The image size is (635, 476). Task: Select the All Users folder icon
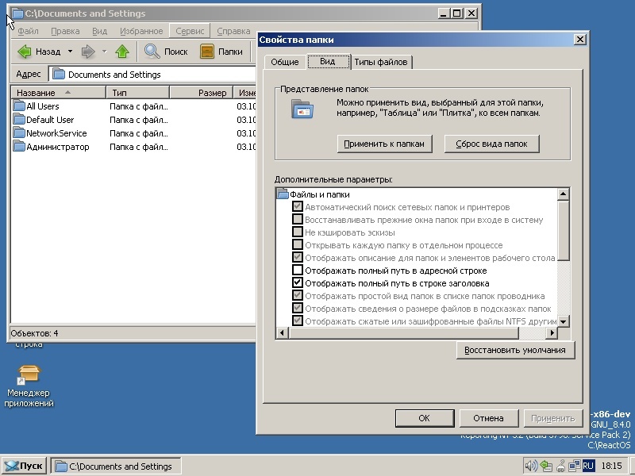point(18,106)
